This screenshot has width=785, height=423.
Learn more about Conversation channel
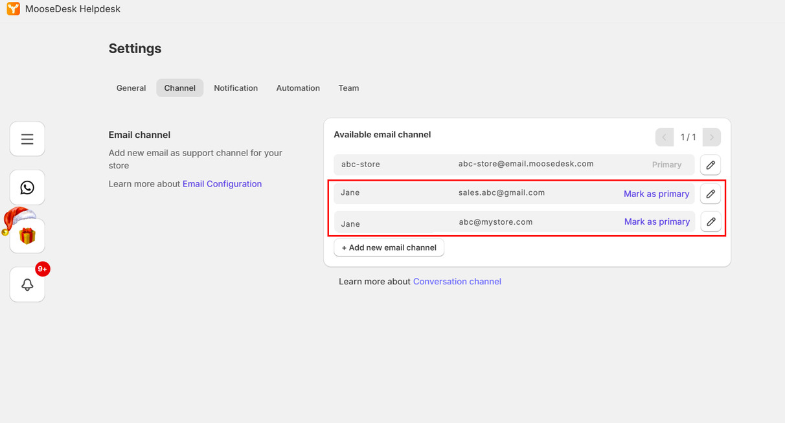point(457,281)
